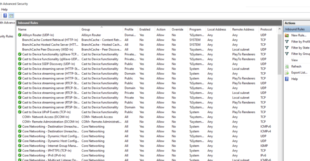This screenshot has width=310, height=161.
Task: Click Refresh action link
Action: [x=296, y=66]
